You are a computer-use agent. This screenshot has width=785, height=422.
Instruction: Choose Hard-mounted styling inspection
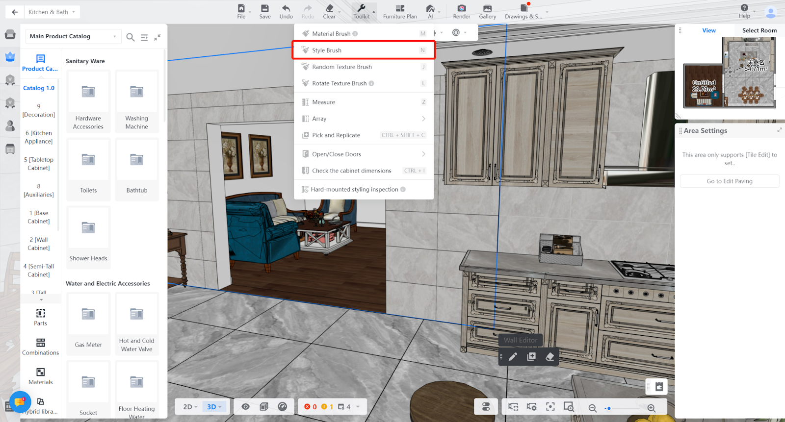click(x=364, y=189)
